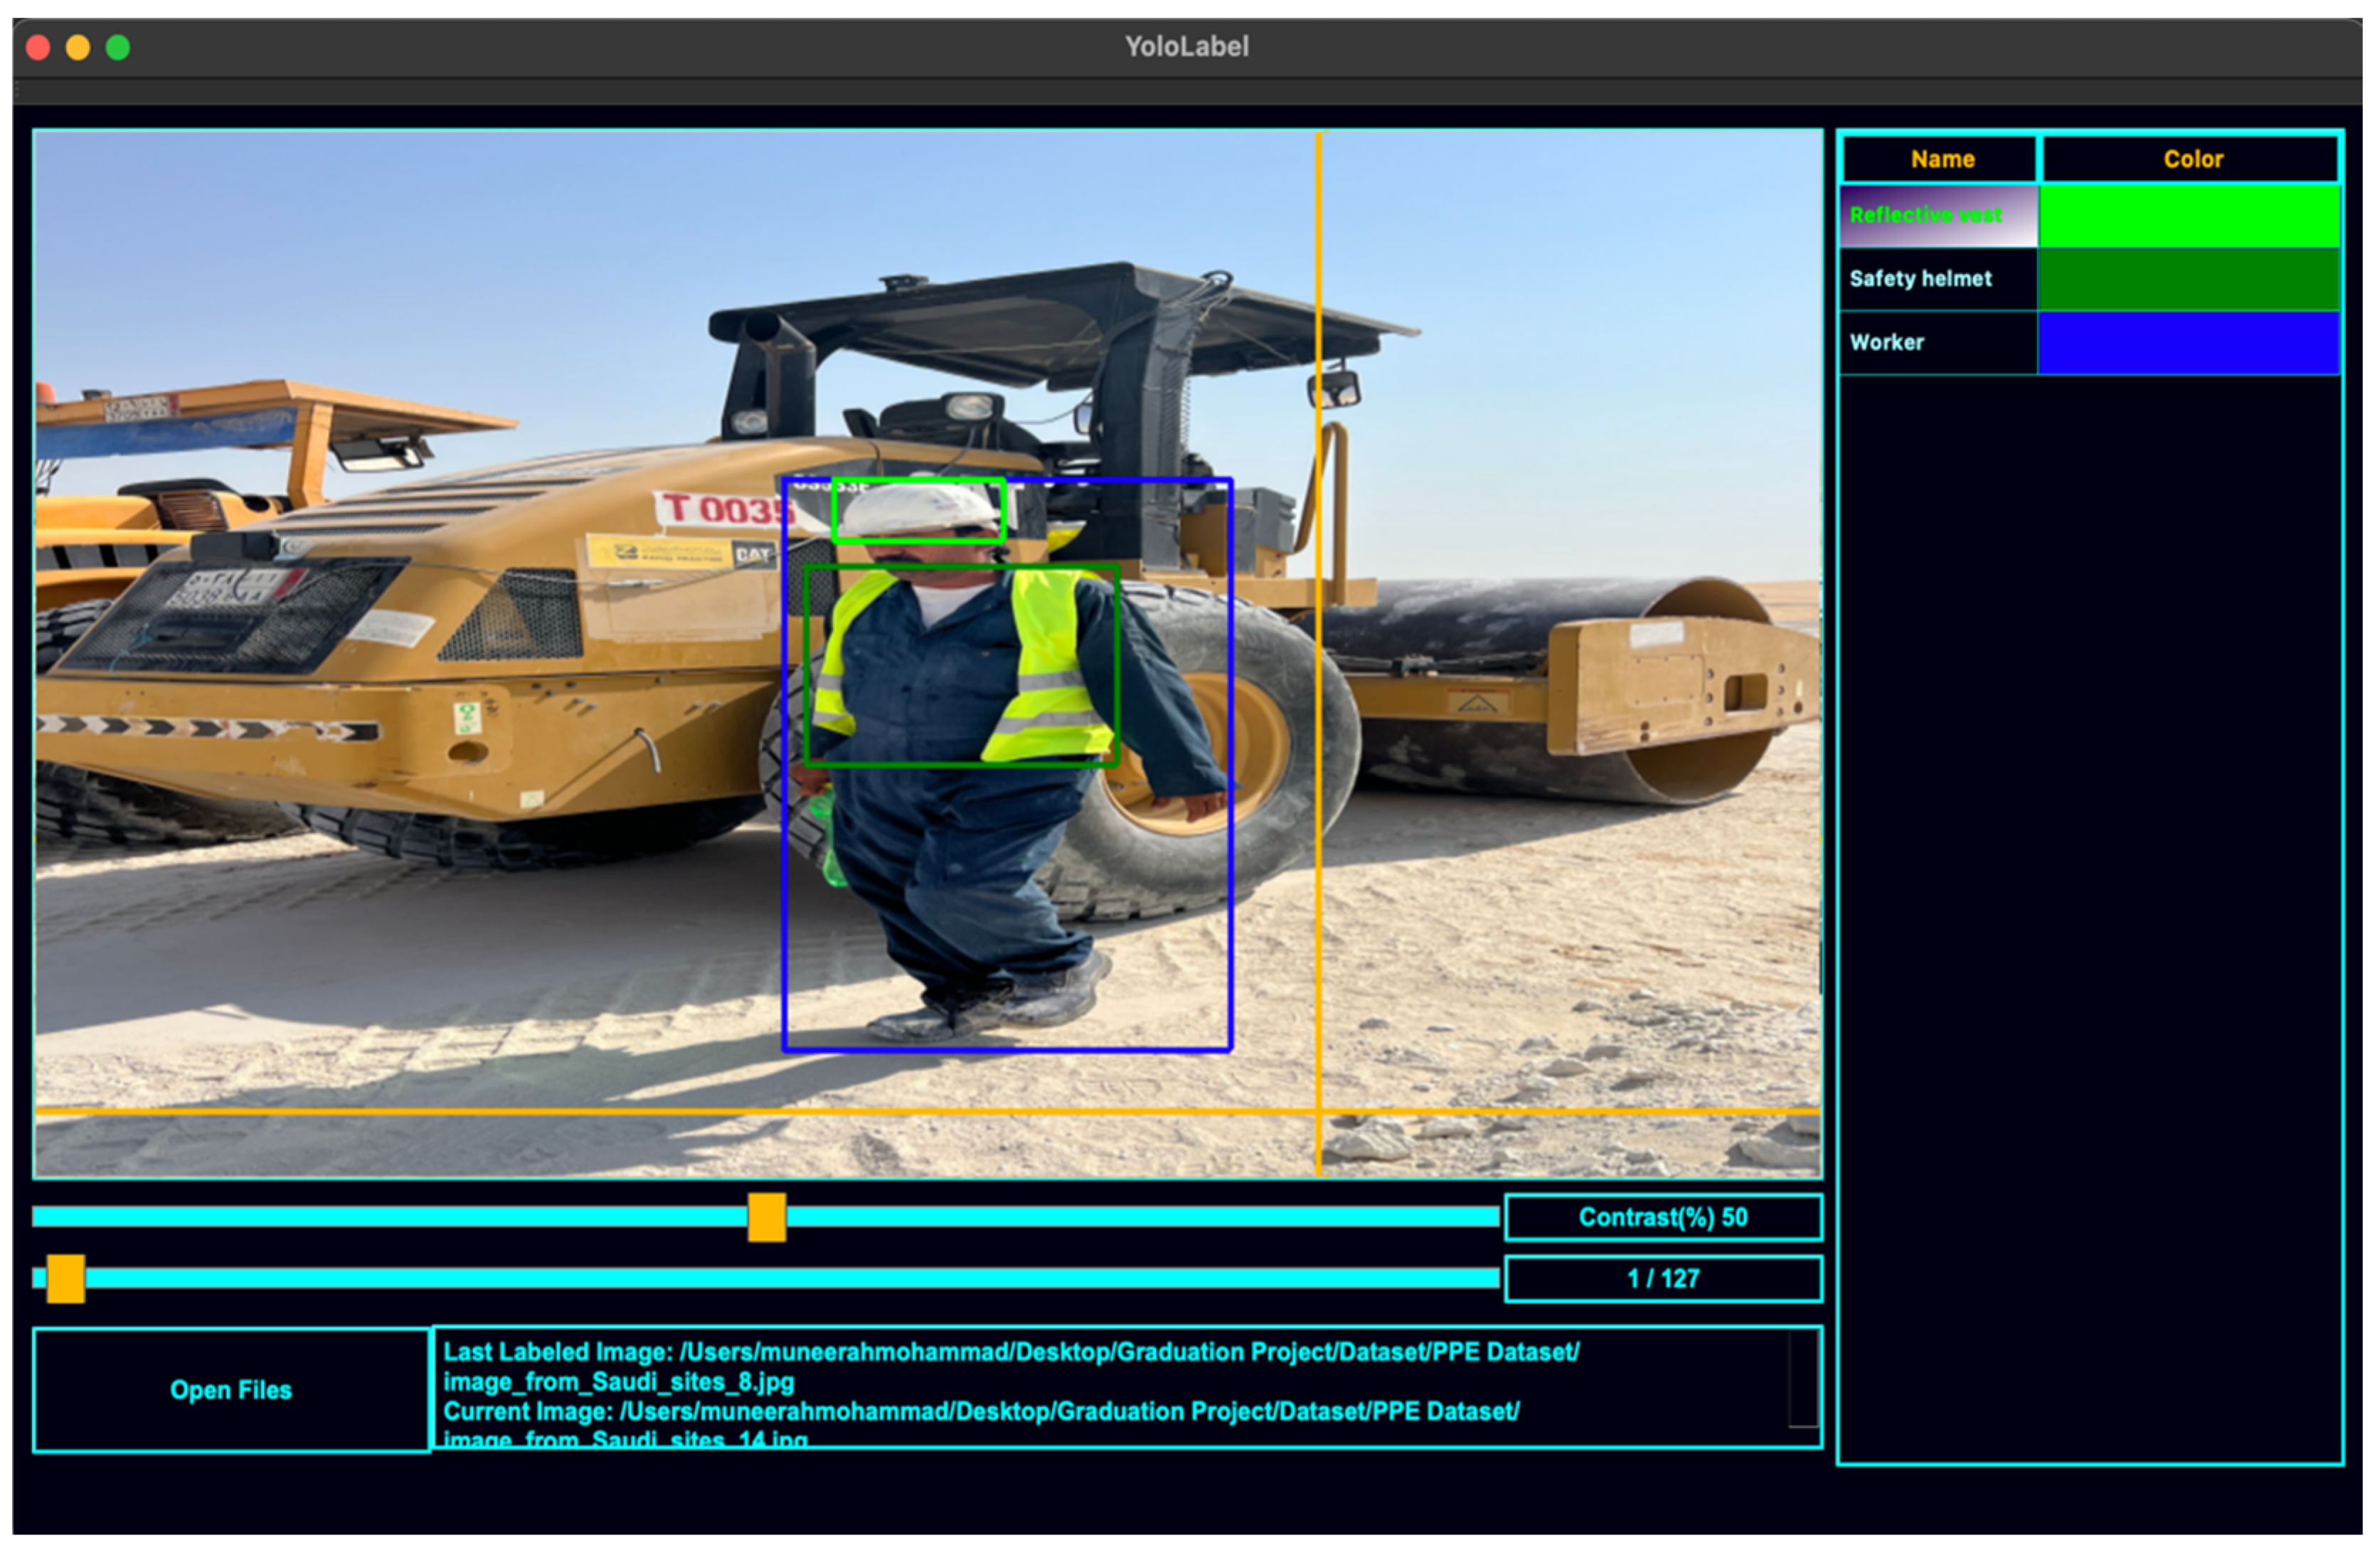This screenshot has width=2380, height=1560.
Task: Click the Contrast(%) 50 label box
Action: (1663, 1219)
